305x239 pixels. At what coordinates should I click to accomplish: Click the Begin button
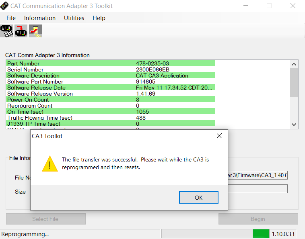click(258, 219)
